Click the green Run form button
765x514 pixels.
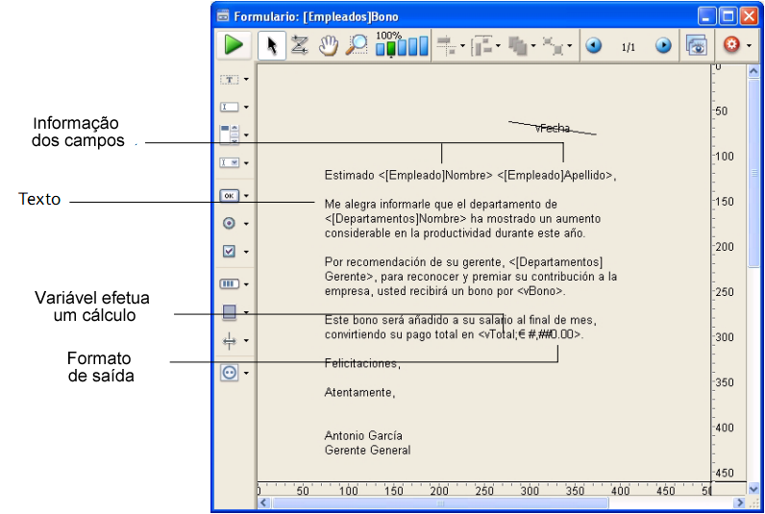pos(233,45)
